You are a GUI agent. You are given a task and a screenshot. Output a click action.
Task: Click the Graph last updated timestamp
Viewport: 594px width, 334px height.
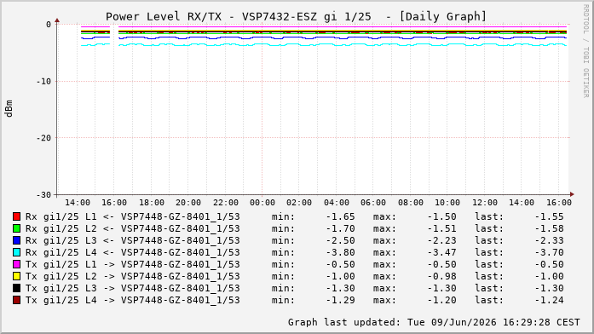click(434, 322)
